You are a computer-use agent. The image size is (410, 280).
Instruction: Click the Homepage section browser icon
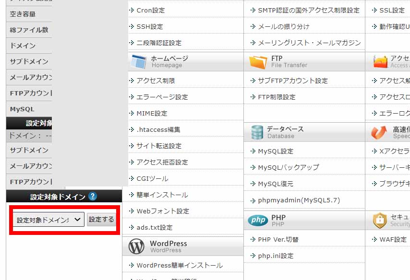138,62
